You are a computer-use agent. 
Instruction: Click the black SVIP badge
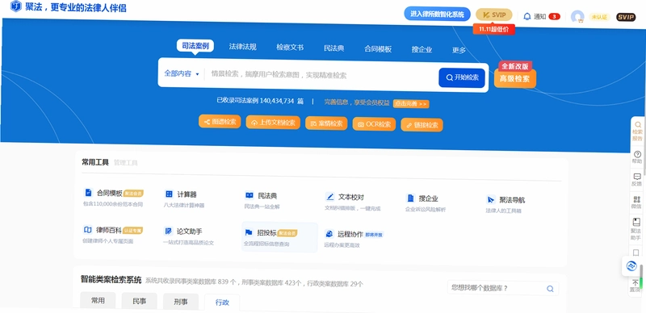pyautogui.click(x=625, y=17)
